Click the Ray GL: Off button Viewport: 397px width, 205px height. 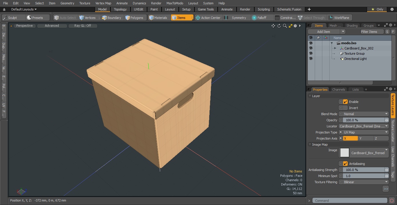[x=83, y=26]
